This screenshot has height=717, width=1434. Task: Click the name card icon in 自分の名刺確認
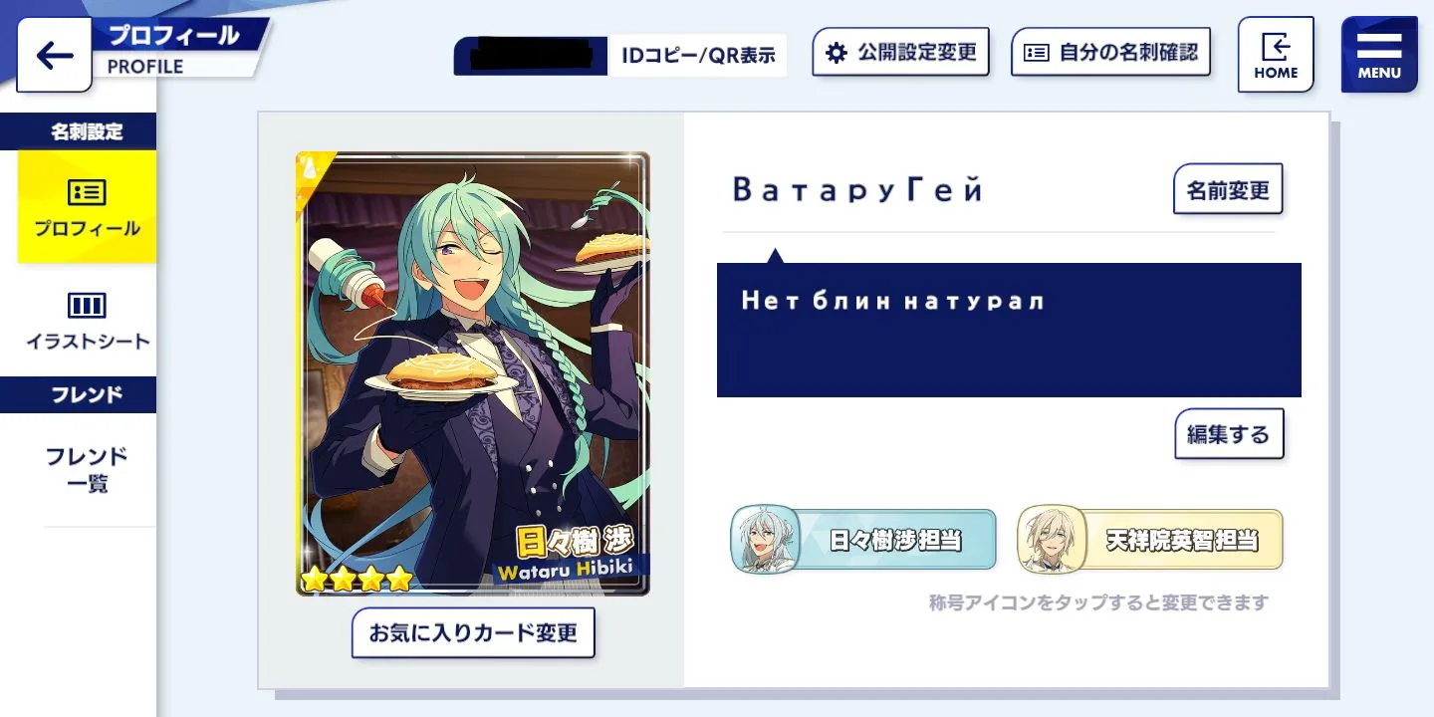point(1037,53)
